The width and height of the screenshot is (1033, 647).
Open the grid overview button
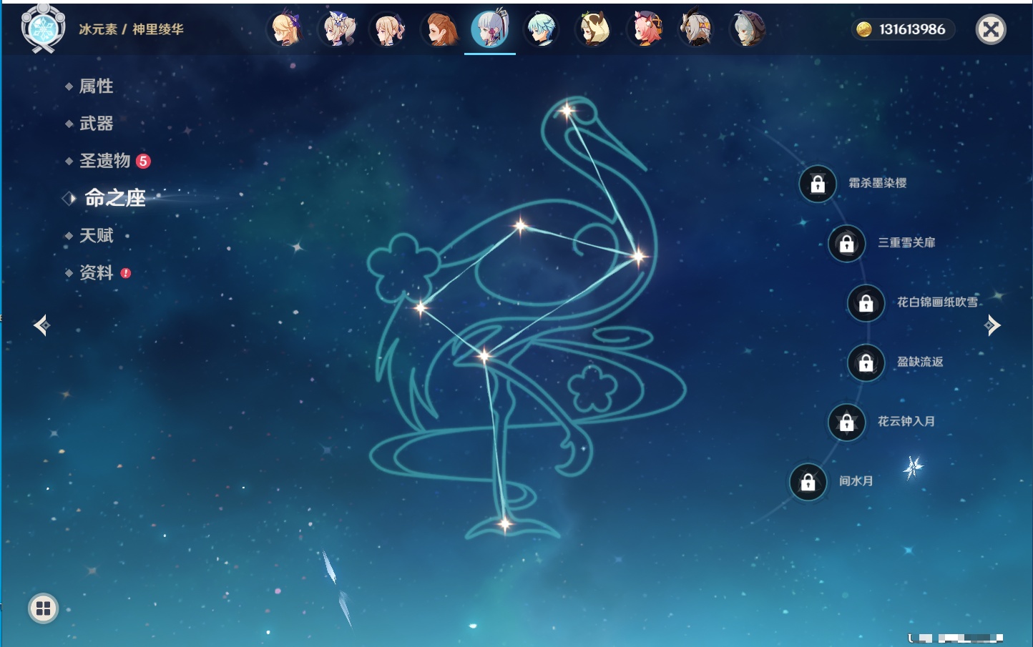[43, 608]
